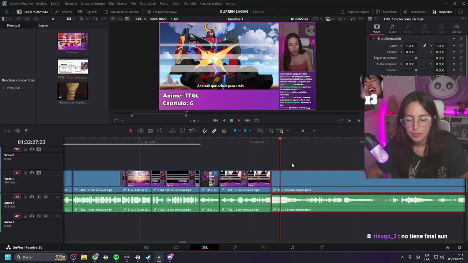Toggle timeline snapping magnet

(x=205, y=131)
